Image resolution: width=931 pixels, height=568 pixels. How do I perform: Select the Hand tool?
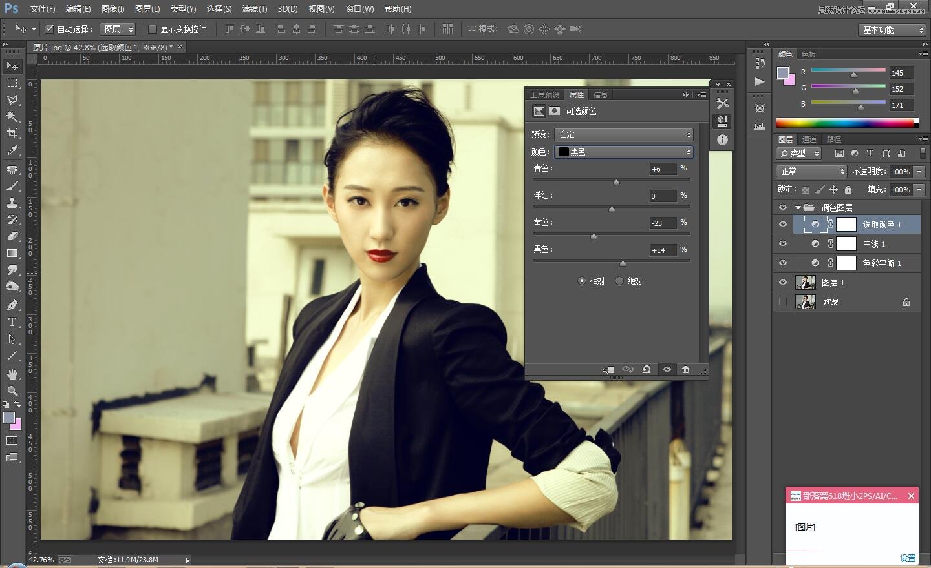12,374
